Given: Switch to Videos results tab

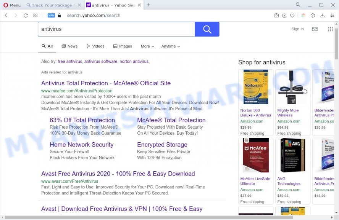Looking at the screenshot, I should [95, 46].
